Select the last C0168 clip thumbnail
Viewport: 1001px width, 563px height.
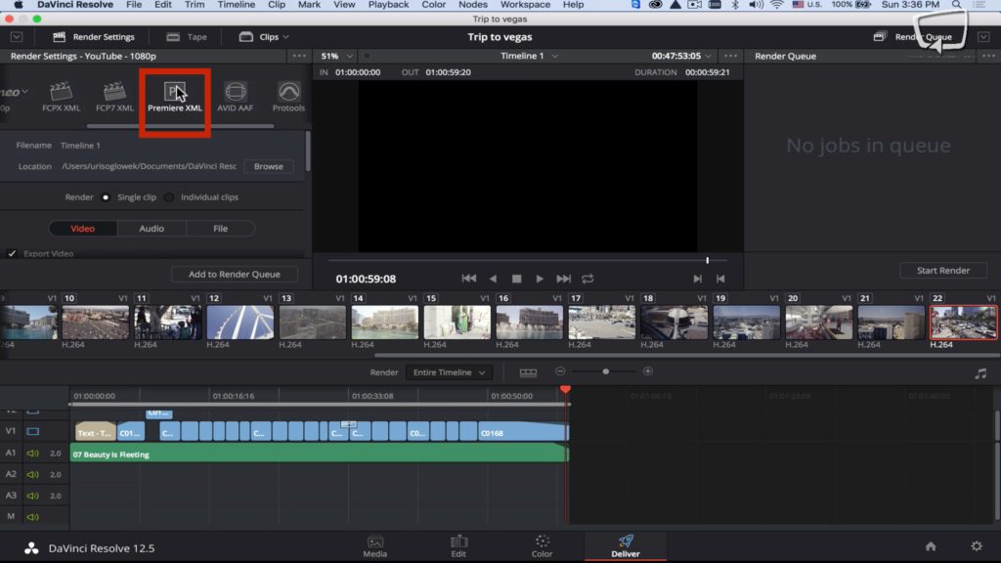[963, 323]
